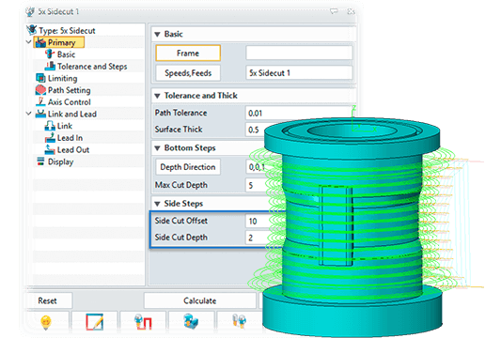
Task: Click the 5x Sidecut 1 name field
Action: pyautogui.click(x=299, y=73)
